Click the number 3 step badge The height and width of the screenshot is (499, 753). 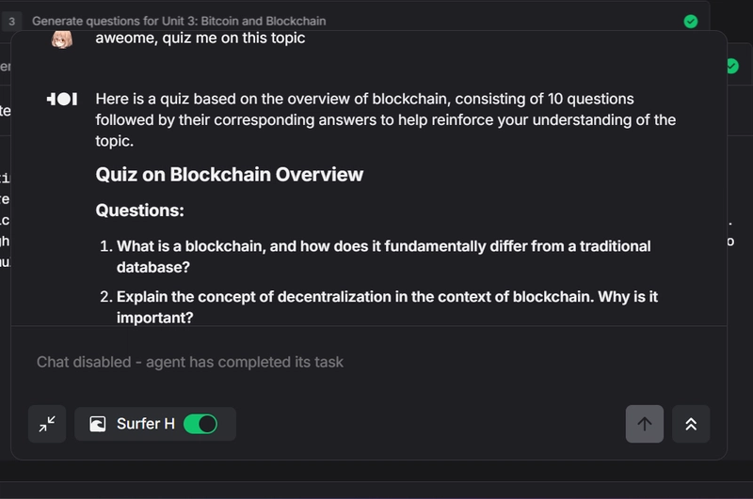pyautogui.click(x=12, y=21)
